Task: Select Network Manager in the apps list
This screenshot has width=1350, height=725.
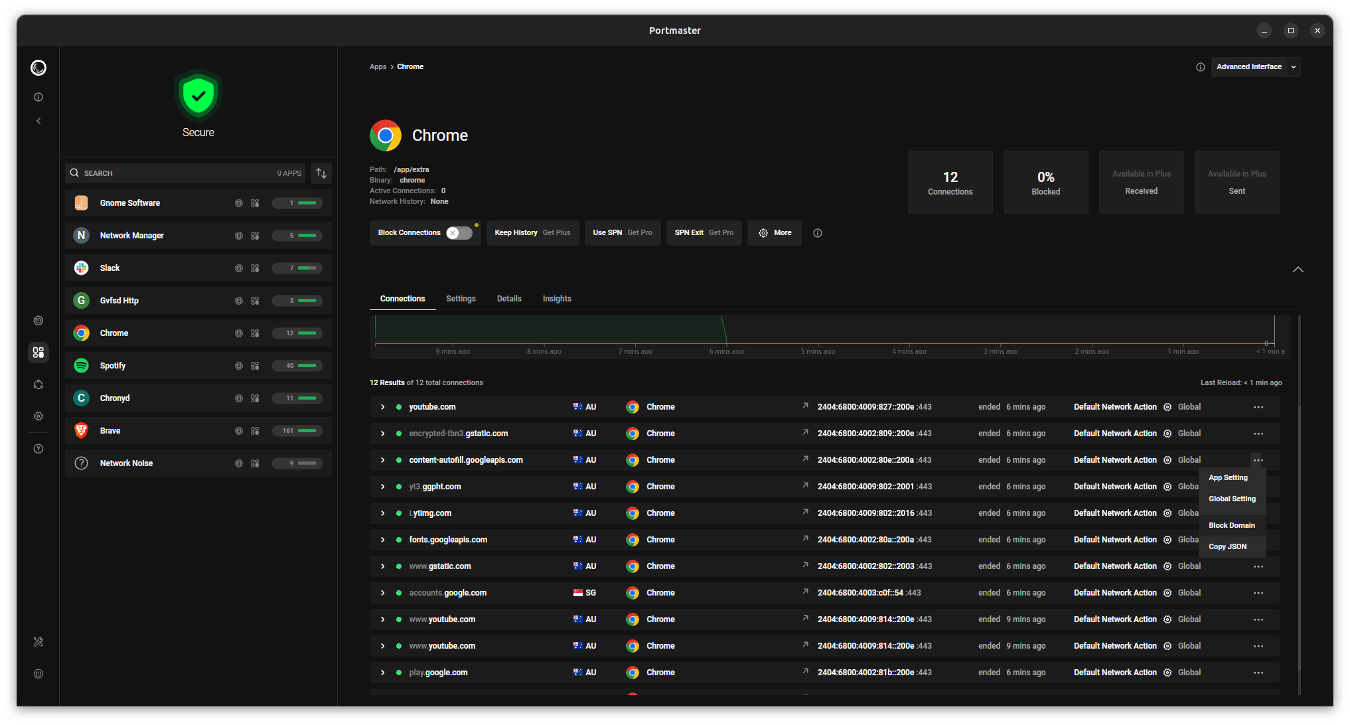Action: [198, 236]
